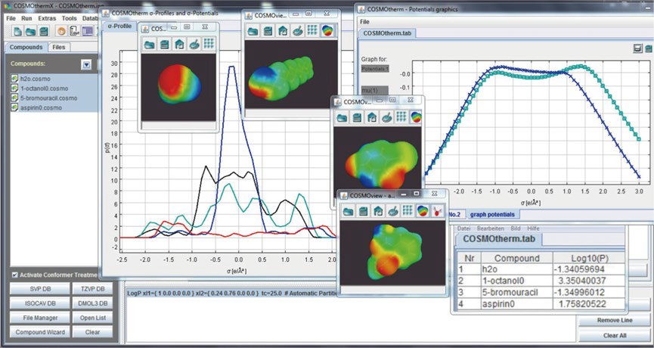This screenshot has height=348, width=654.
Task: Select the σ-Profile tab
Action: (x=119, y=26)
